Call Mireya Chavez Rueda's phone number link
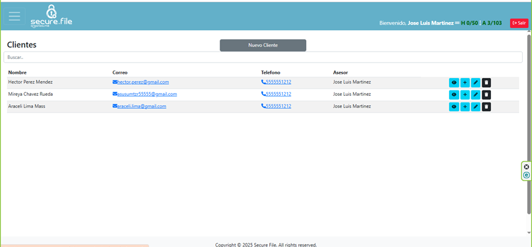This screenshot has height=247, width=532. [279, 94]
